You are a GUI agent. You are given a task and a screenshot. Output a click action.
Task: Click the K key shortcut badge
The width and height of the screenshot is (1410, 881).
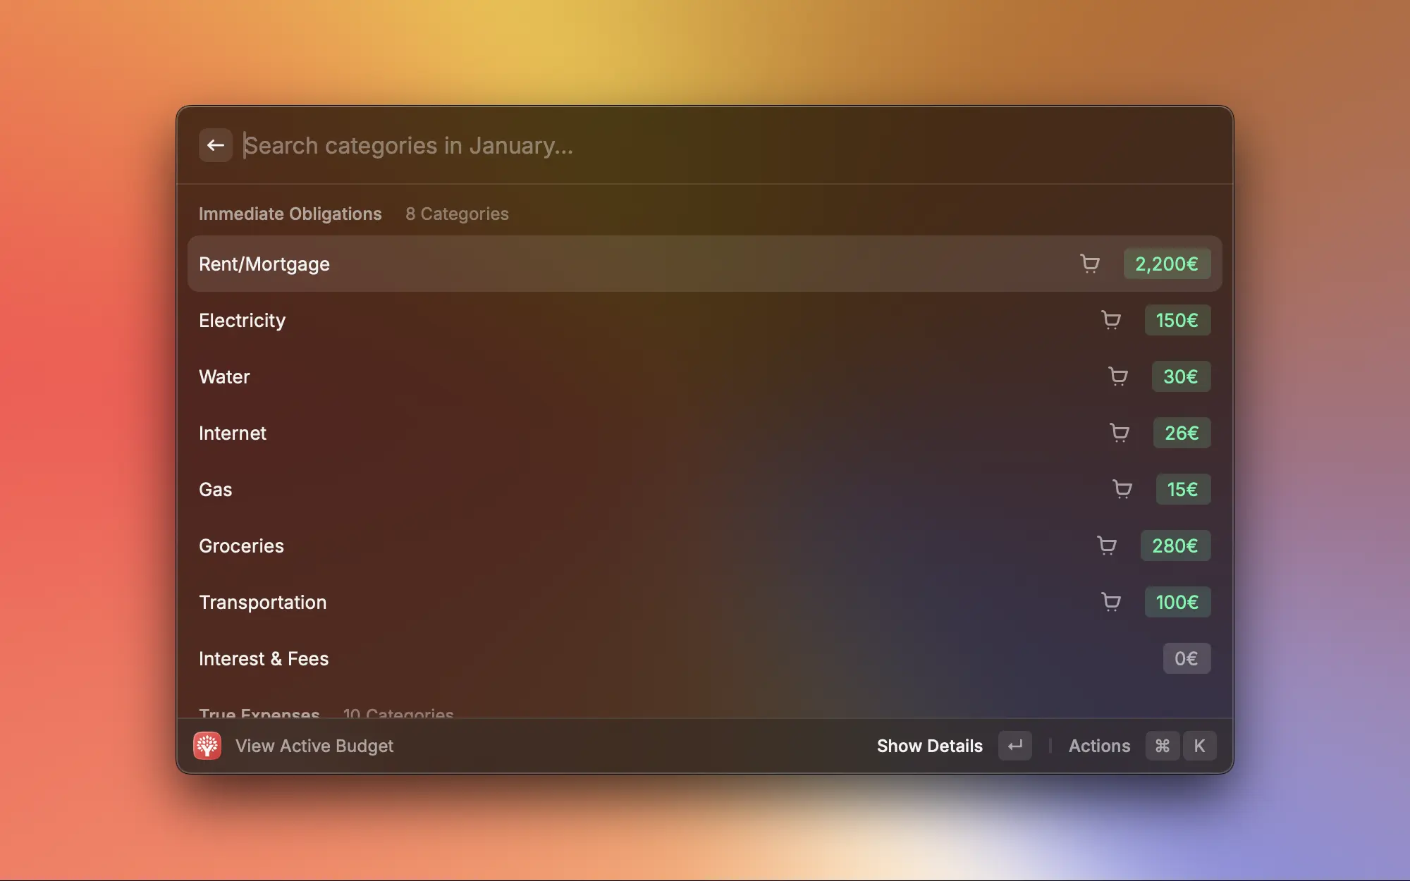pyautogui.click(x=1199, y=746)
